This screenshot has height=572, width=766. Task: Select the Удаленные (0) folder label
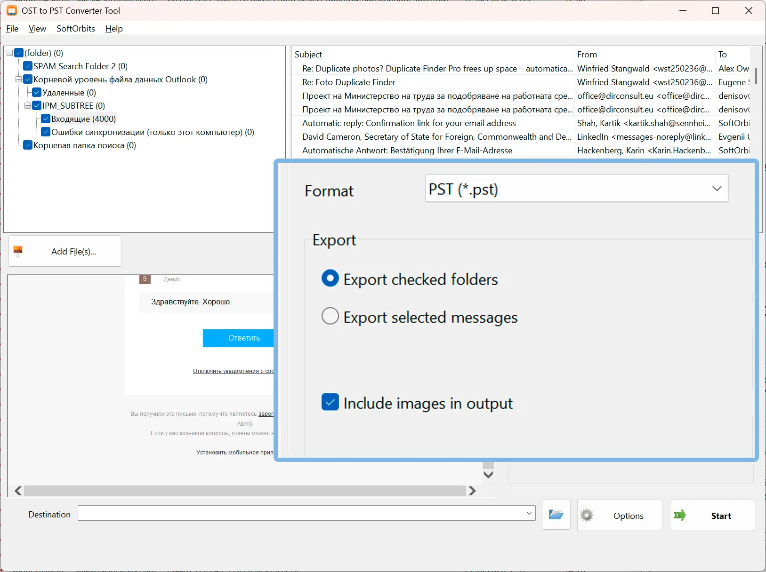(x=69, y=93)
